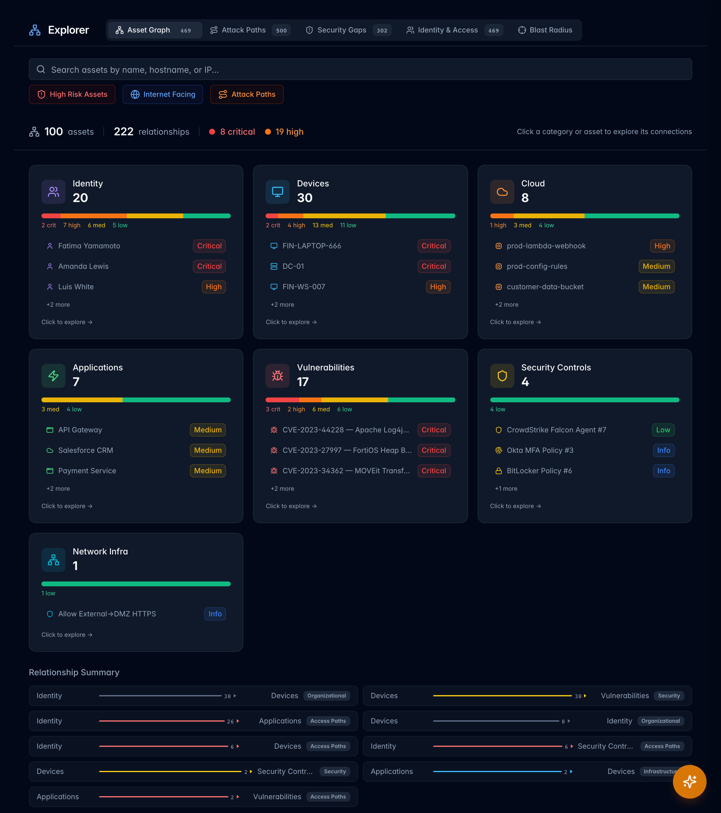Toggle the High Risk Assets filter
The image size is (721, 813).
(72, 94)
